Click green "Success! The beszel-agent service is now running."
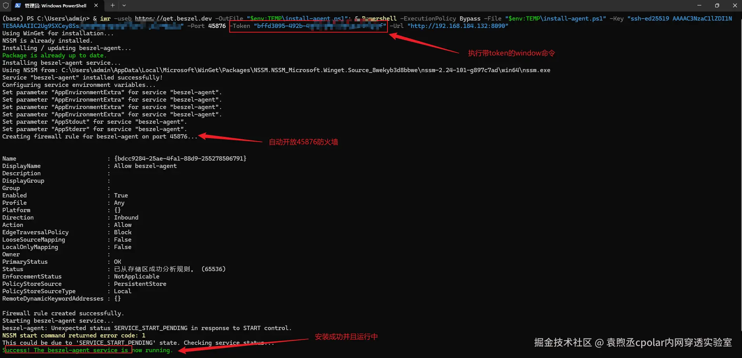Image resolution: width=742 pixels, height=358 pixels. [88, 350]
